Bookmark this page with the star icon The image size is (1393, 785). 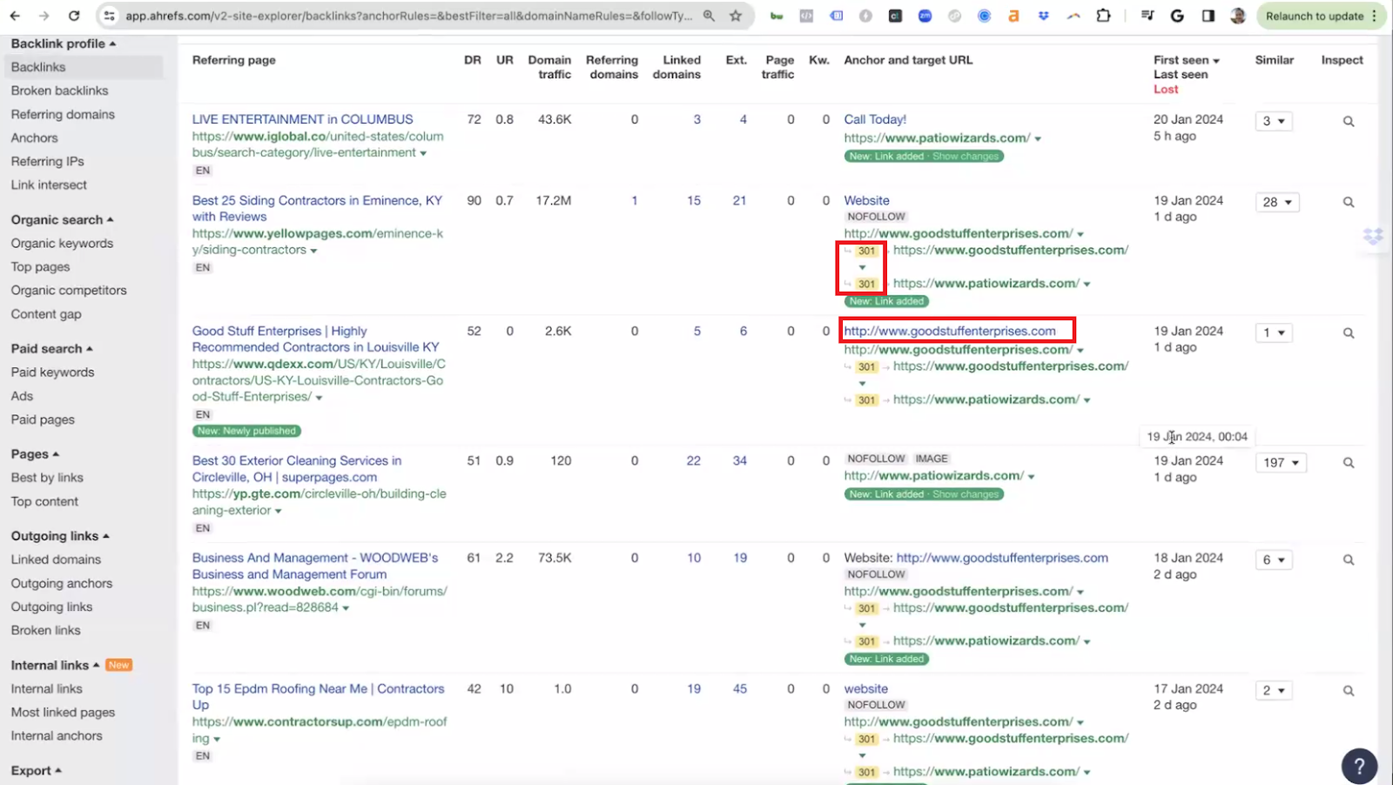click(736, 16)
